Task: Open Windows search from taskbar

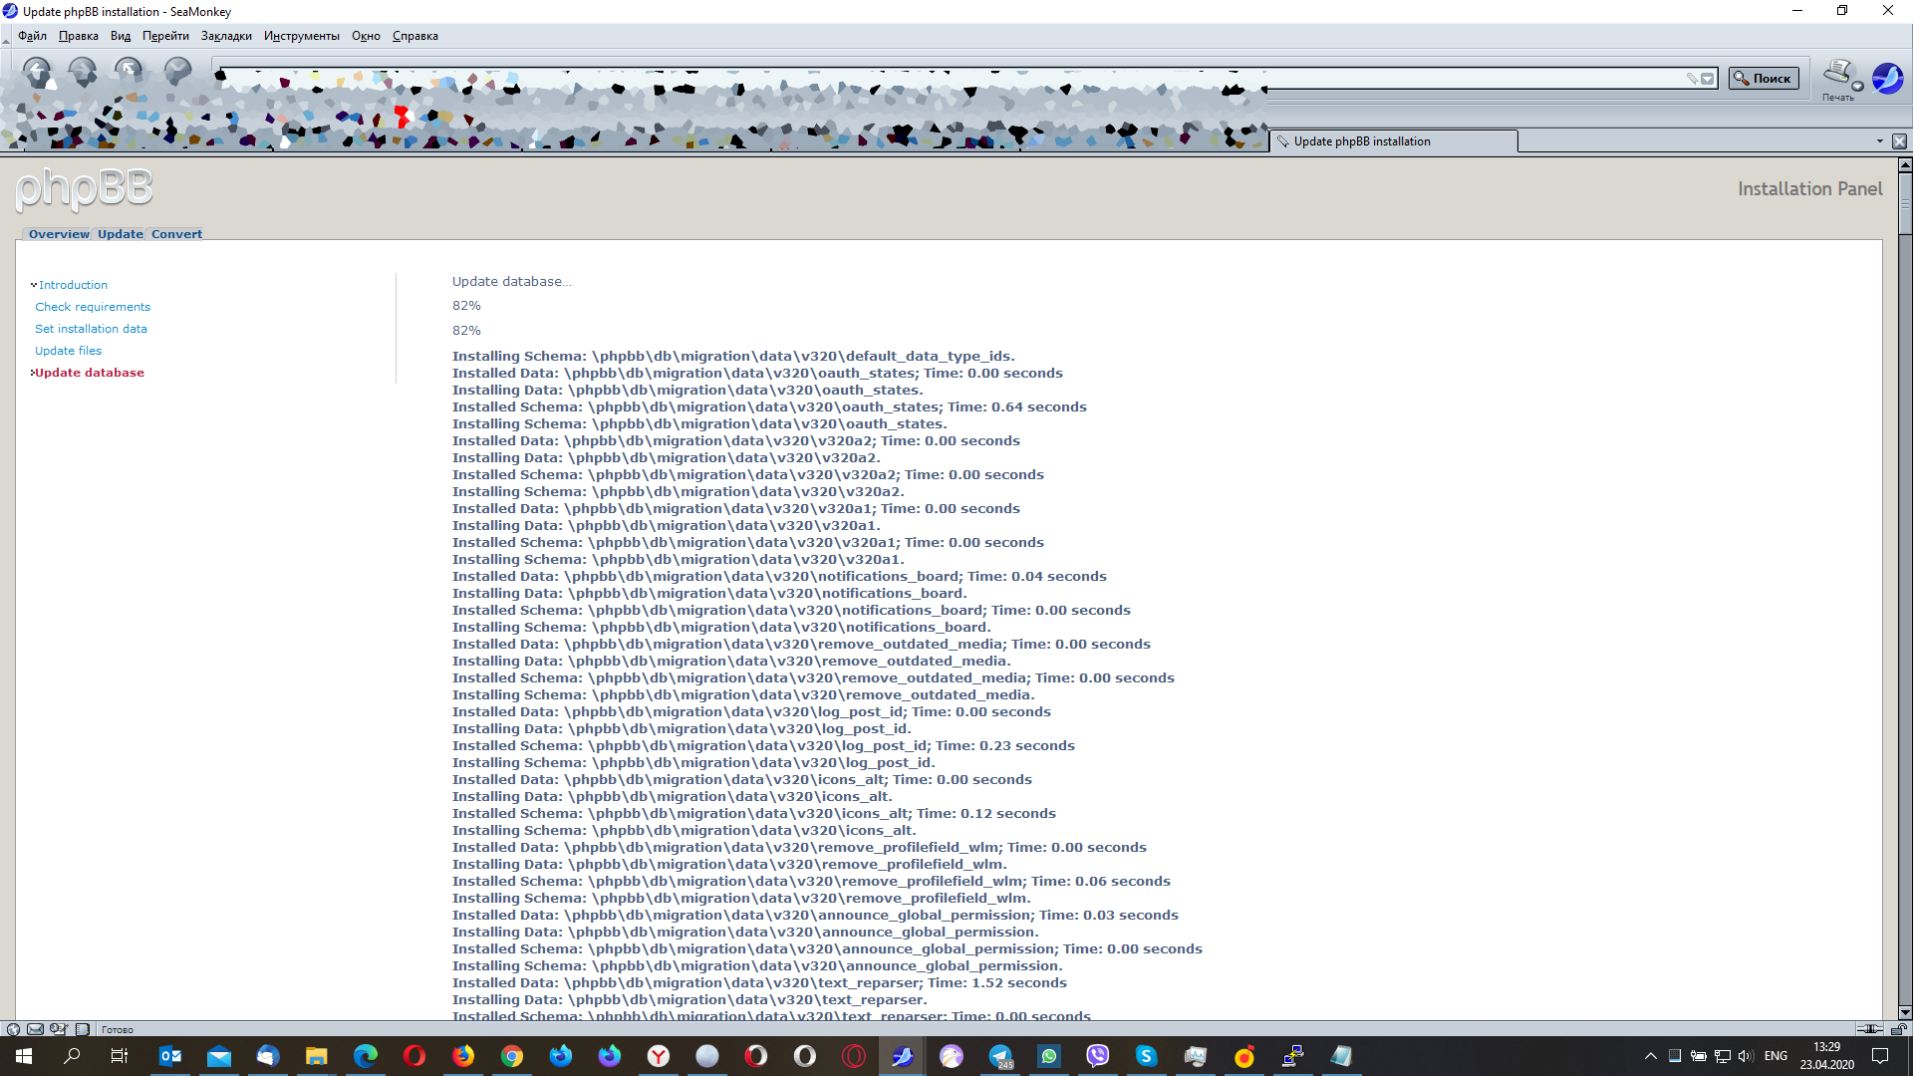Action: coord(72,1056)
